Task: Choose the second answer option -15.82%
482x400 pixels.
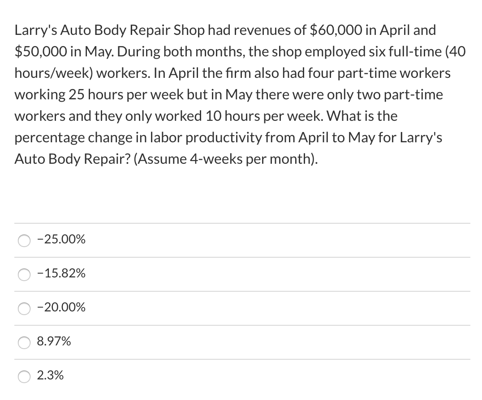Action: [24, 275]
